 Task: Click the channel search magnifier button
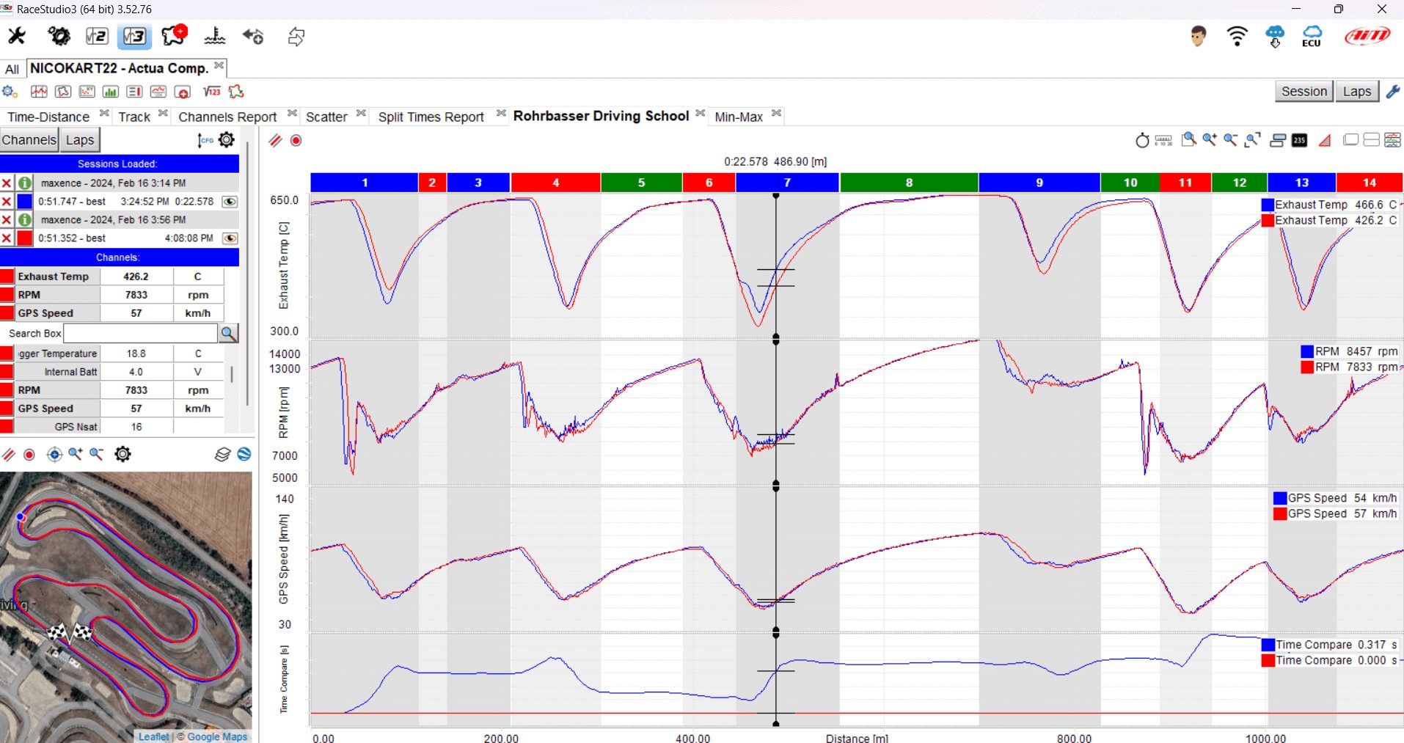(x=229, y=333)
